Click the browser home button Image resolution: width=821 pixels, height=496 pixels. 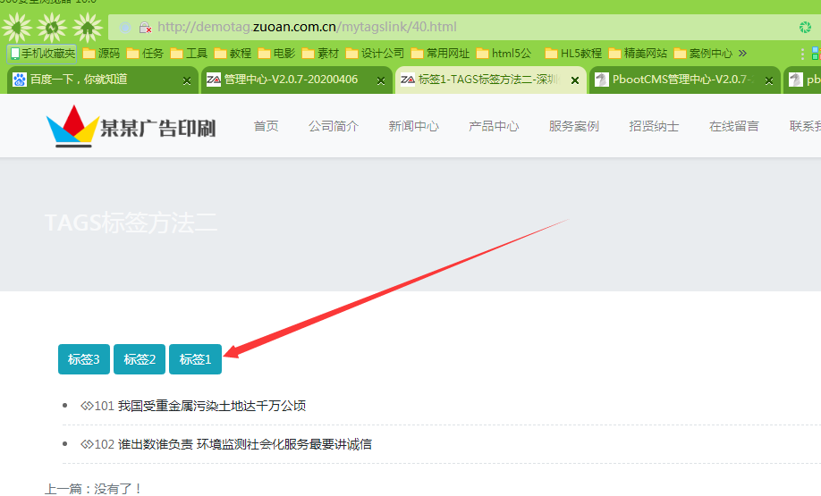pyautogui.click(x=87, y=28)
